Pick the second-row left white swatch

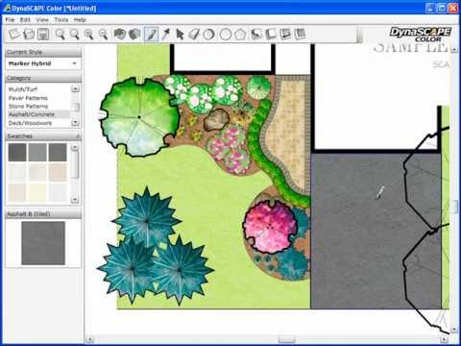17,172
